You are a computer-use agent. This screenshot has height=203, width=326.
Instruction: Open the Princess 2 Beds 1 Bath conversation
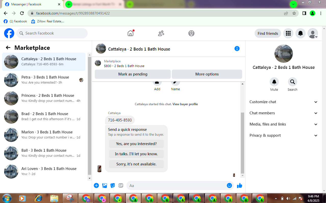click(44, 98)
